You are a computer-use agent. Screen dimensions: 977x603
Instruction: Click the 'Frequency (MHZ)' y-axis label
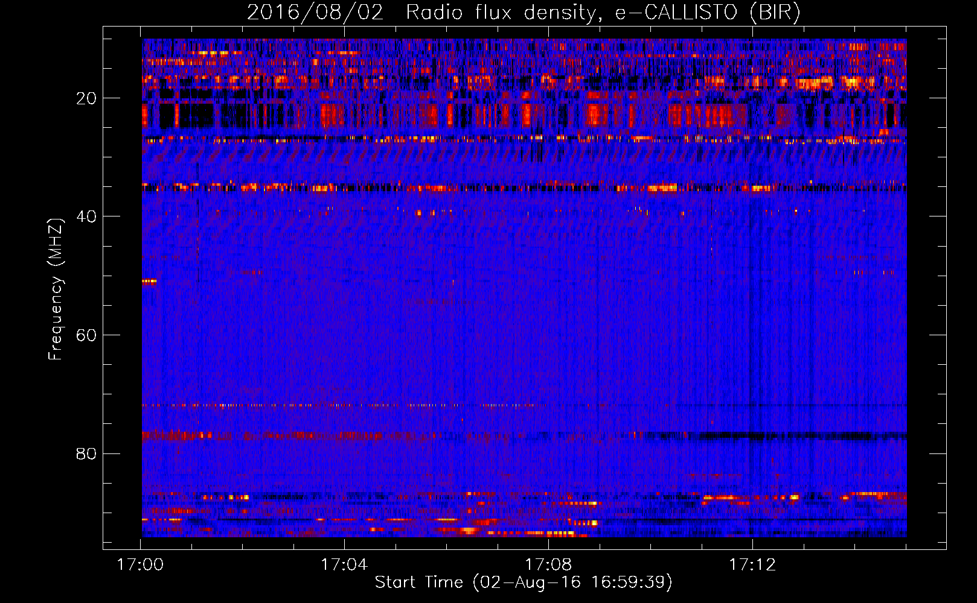[56, 289]
